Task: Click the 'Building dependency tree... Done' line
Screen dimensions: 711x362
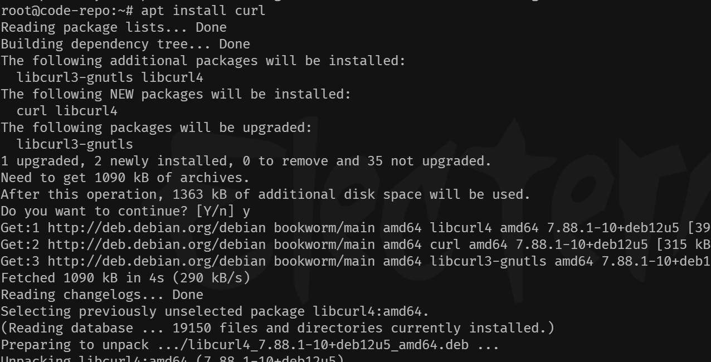Action: pos(125,44)
